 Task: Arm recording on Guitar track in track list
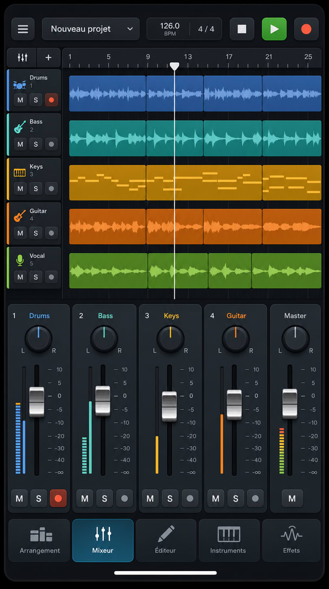(x=51, y=233)
